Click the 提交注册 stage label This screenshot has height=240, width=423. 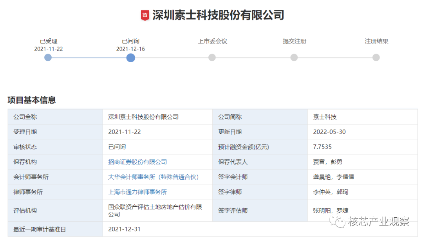click(x=295, y=41)
